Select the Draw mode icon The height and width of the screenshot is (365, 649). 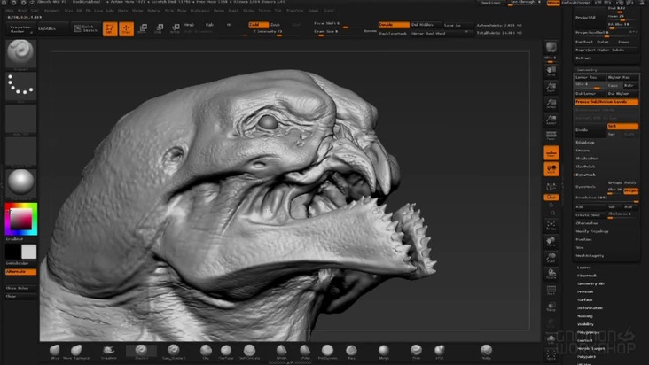127,29
